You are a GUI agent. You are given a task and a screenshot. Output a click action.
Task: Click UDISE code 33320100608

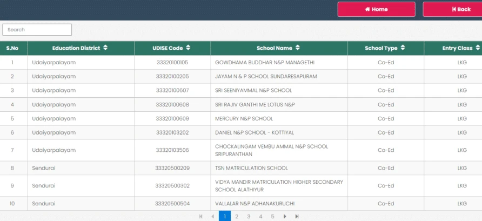point(172,104)
